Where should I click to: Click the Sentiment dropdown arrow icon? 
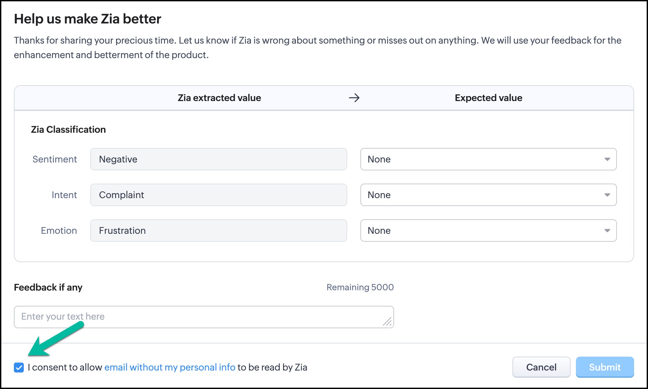(x=607, y=159)
